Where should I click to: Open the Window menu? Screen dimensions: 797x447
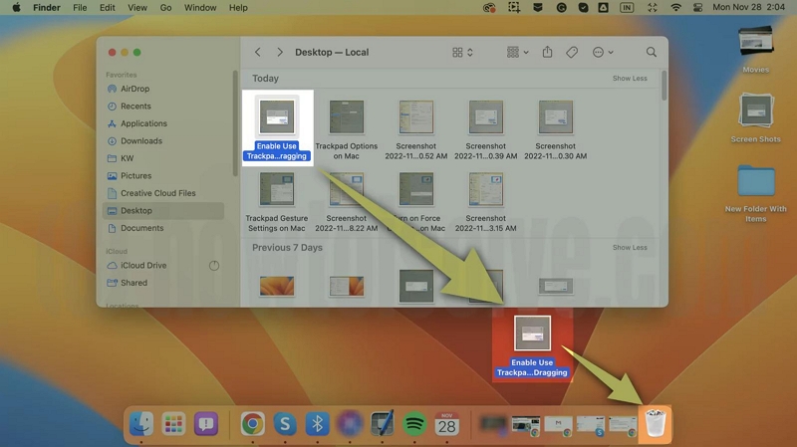pos(200,8)
